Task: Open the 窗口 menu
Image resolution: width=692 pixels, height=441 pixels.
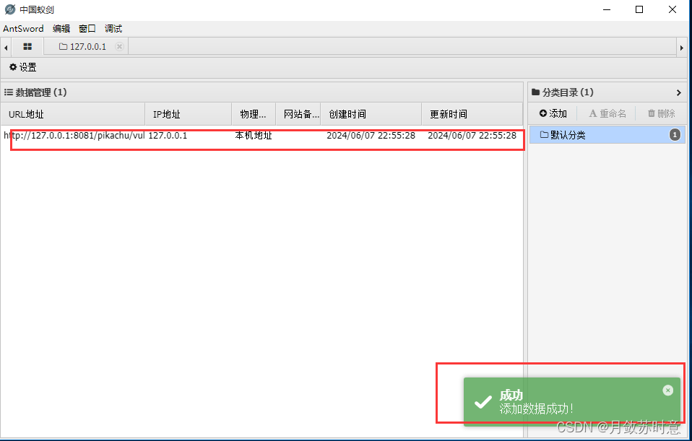Action: pos(87,29)
